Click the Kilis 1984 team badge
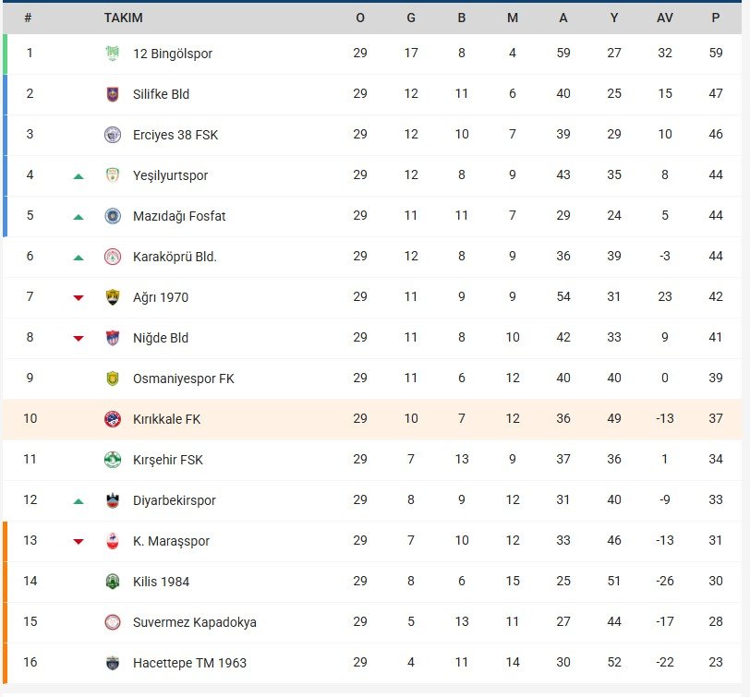750x697 pixels. click(113, 582)
